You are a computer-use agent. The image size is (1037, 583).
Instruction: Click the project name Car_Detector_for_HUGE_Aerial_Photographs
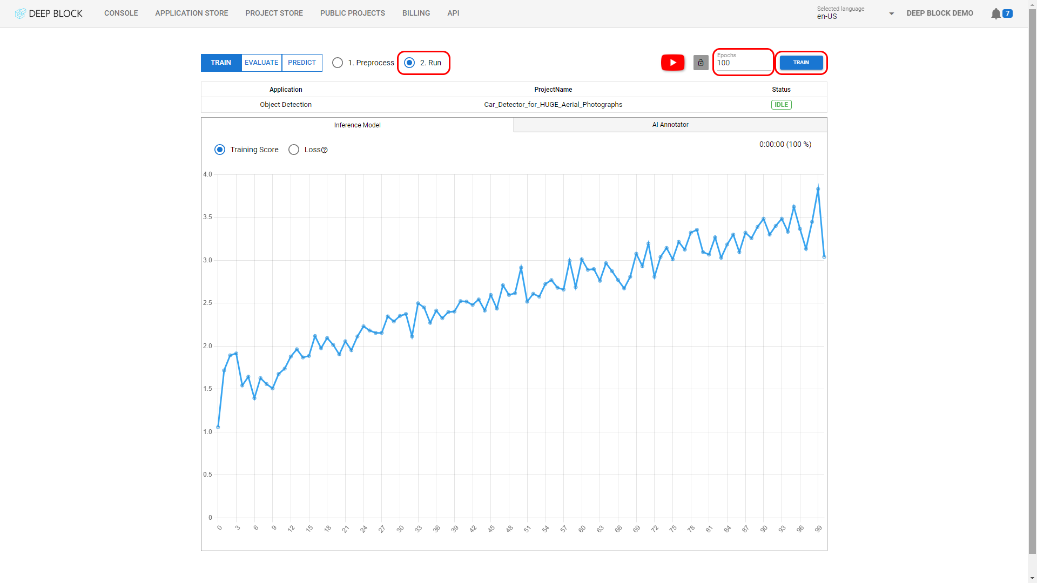click(553, 105)
